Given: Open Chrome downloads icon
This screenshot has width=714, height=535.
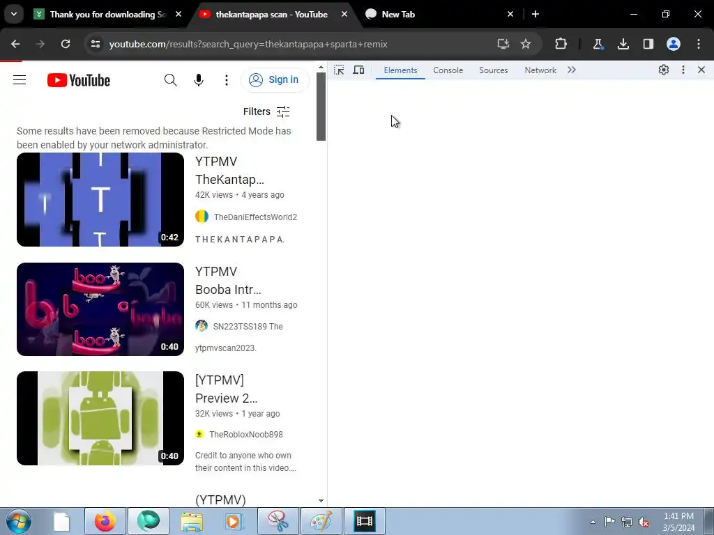Looking at the screenshot, I should coord(623,44).
